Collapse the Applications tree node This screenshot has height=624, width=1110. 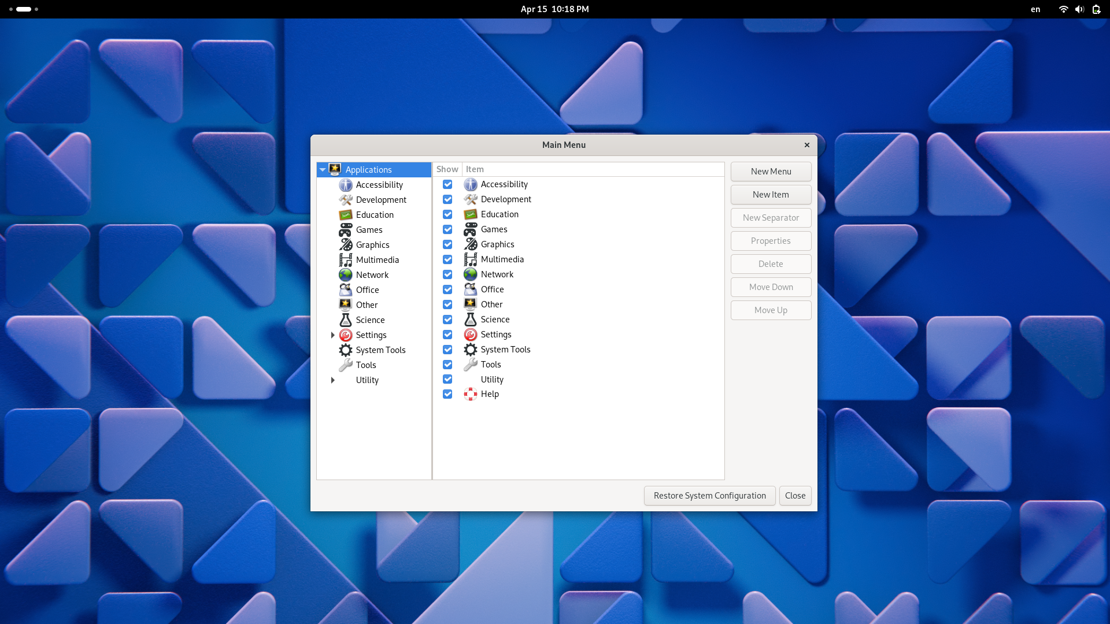coord(323,170)
